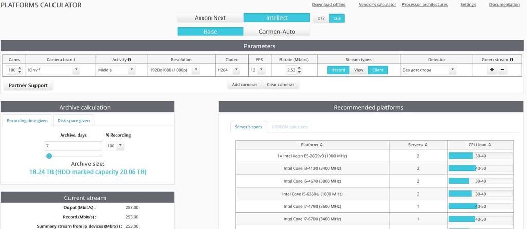Screen dimensions: 527x229
Task: Open Resolution dropdown showing 1920x1080
Action: (174, 70)
